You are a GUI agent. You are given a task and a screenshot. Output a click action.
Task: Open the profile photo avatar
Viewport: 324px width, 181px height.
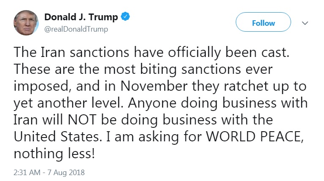tap(27, 23)
